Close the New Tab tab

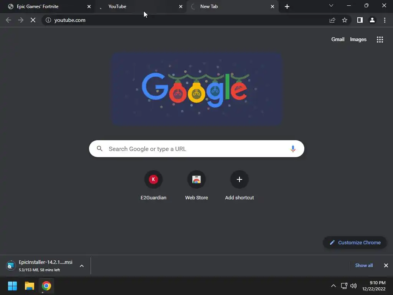click(x=272, y=7)
